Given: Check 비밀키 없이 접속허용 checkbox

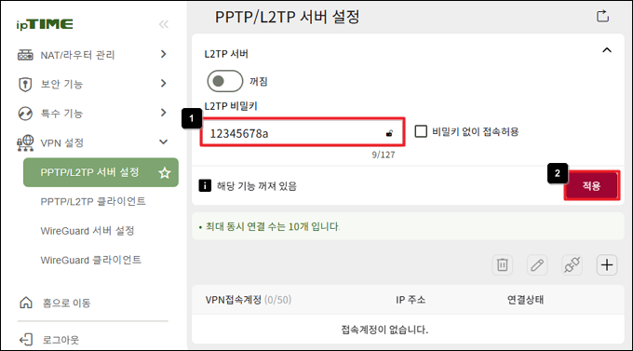Looking at the screenshot, I should click(x=421, y=131).
